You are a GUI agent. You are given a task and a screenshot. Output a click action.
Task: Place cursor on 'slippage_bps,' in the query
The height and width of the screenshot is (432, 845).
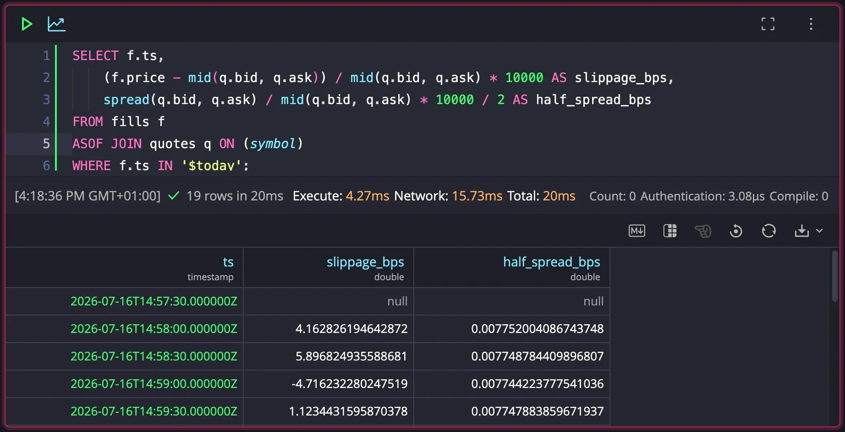624,78
